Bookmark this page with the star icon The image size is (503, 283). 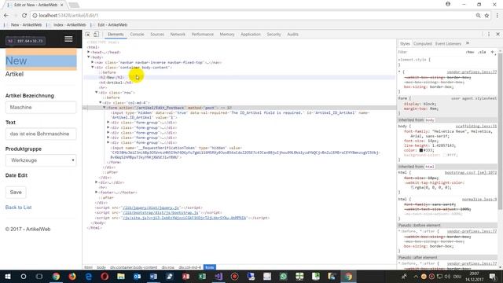[x=486, y=16]
